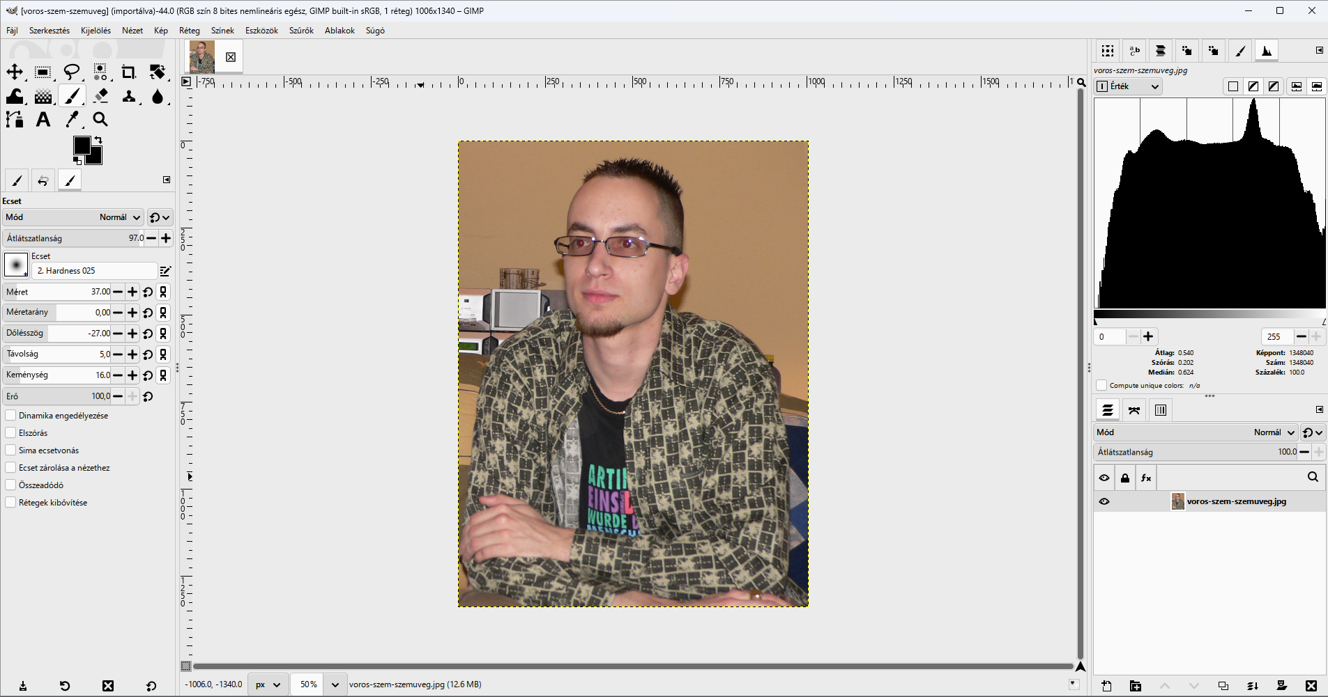
Task: Switch to the Histogram tab
Action: point(1267,51)
